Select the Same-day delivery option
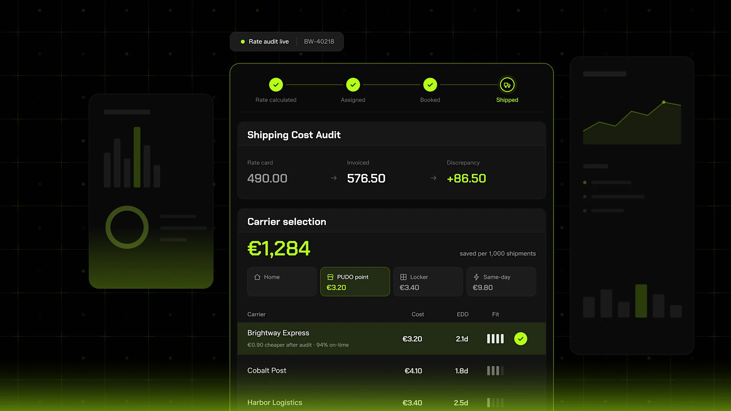This screenshot has height=411, width=731. 501,282
